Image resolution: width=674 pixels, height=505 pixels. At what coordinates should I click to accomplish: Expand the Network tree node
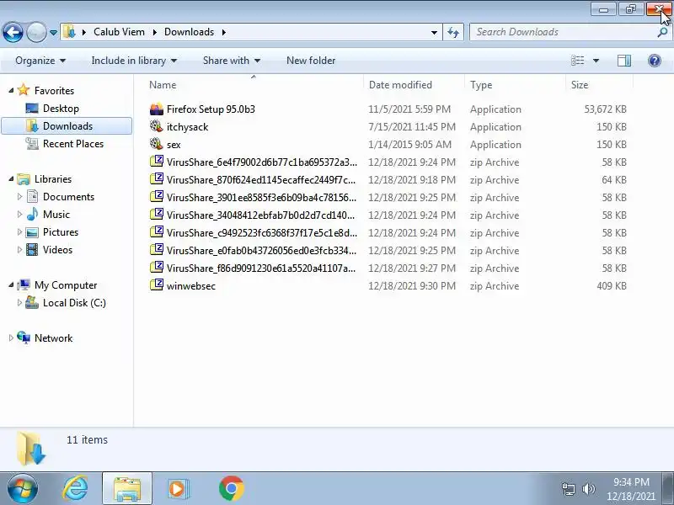point(11,338)
